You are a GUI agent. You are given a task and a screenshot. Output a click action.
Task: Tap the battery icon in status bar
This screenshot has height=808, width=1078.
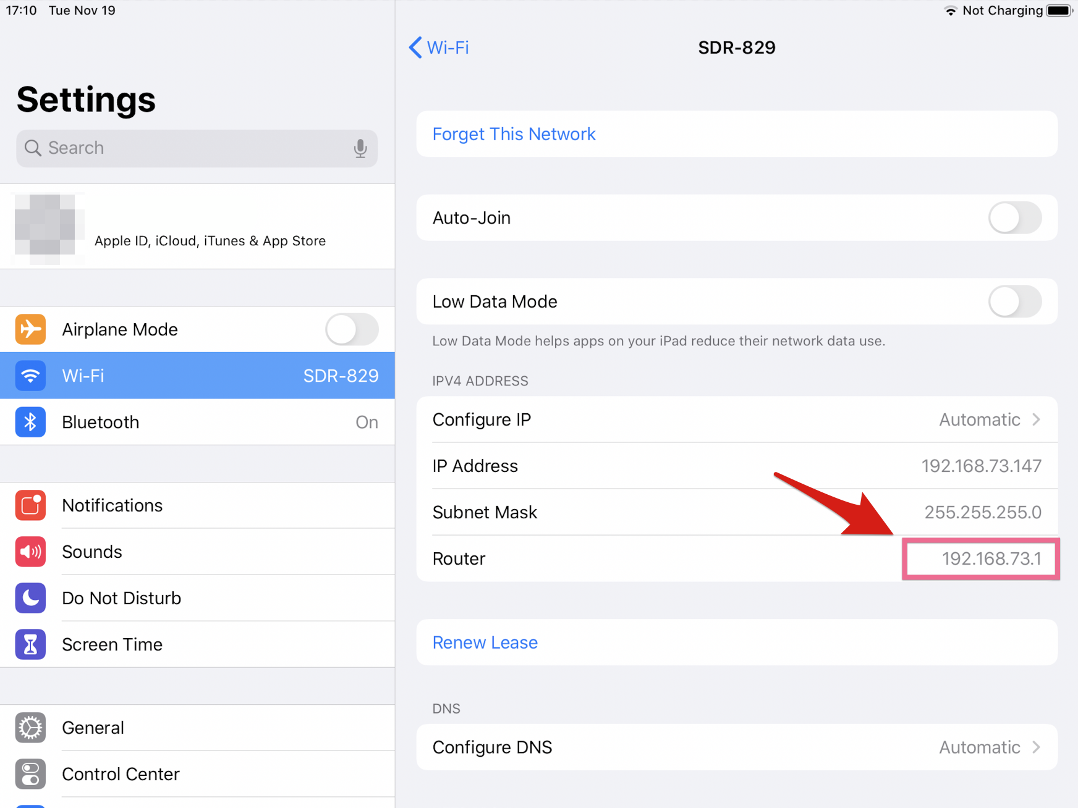pyautogui.click(x=1059, y=11)
